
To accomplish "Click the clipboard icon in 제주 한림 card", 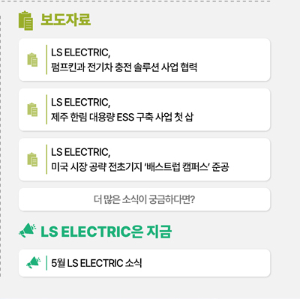I will click(32, 109).
